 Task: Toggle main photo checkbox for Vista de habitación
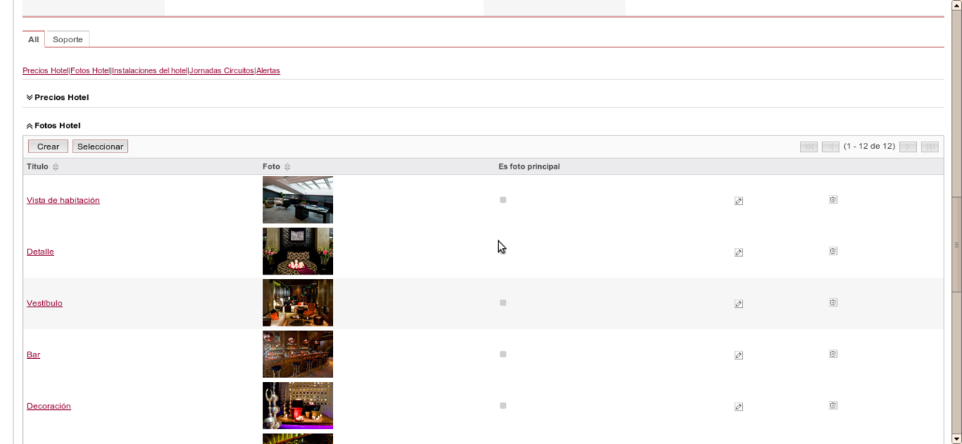click(x=503, y=200)
